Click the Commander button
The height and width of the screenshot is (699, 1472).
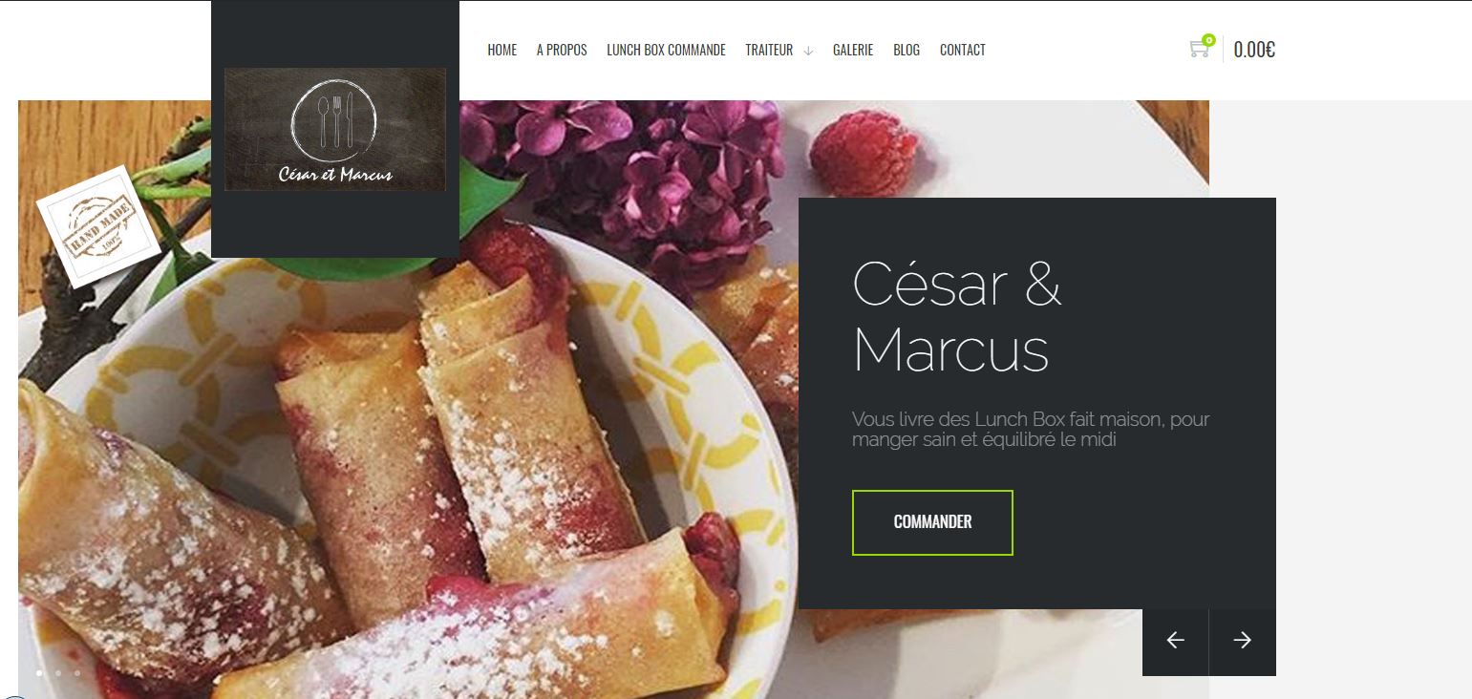pyautogui.click(x=932, y=522)
